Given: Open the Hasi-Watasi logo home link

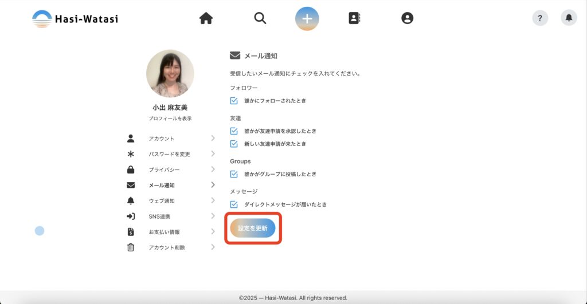Looking at the screenshot, I should 75,19.
